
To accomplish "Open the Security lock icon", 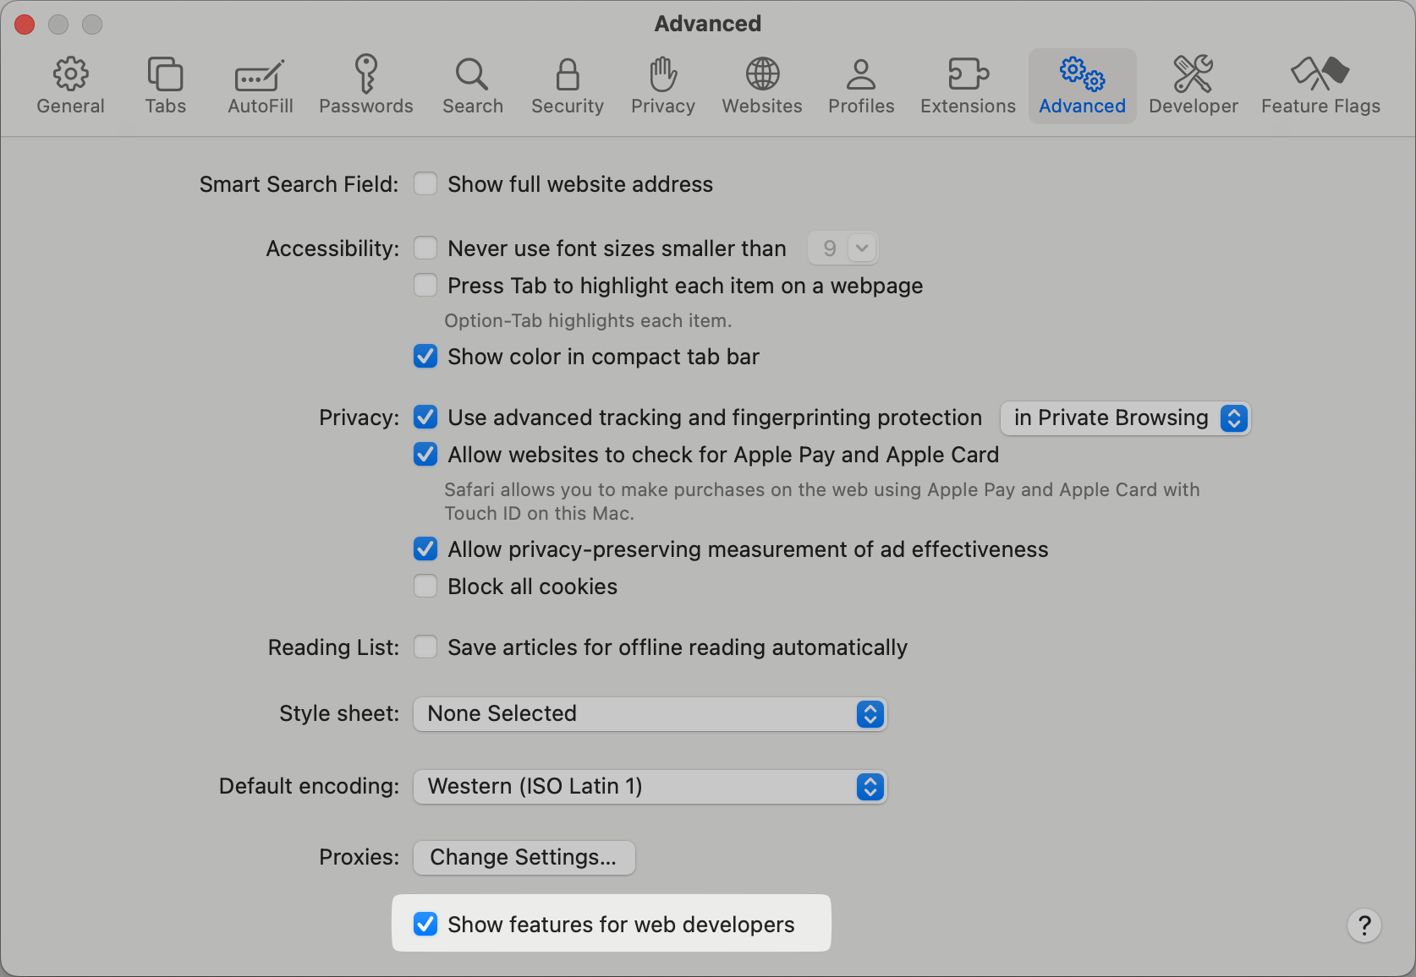I will click(x=567, y=75).
